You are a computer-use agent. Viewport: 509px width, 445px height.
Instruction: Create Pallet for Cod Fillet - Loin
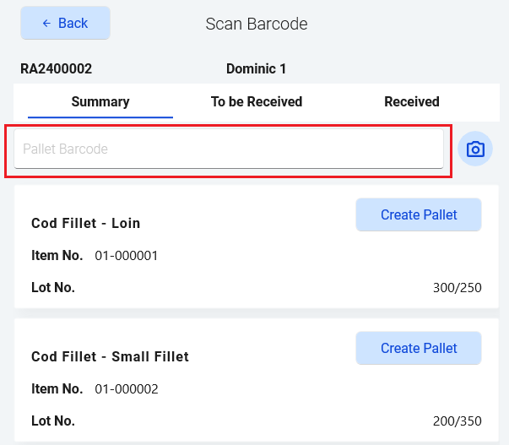[419, 215]
